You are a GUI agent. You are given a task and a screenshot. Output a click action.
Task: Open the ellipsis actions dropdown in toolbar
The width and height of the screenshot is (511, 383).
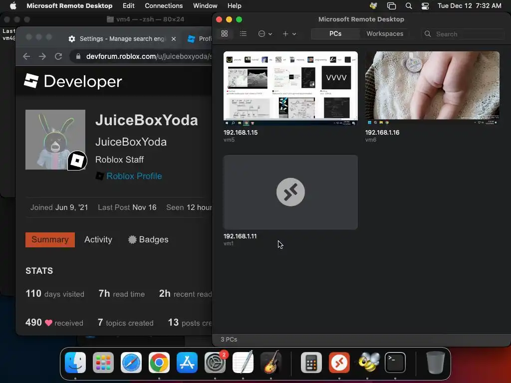(x=265, y=33)
